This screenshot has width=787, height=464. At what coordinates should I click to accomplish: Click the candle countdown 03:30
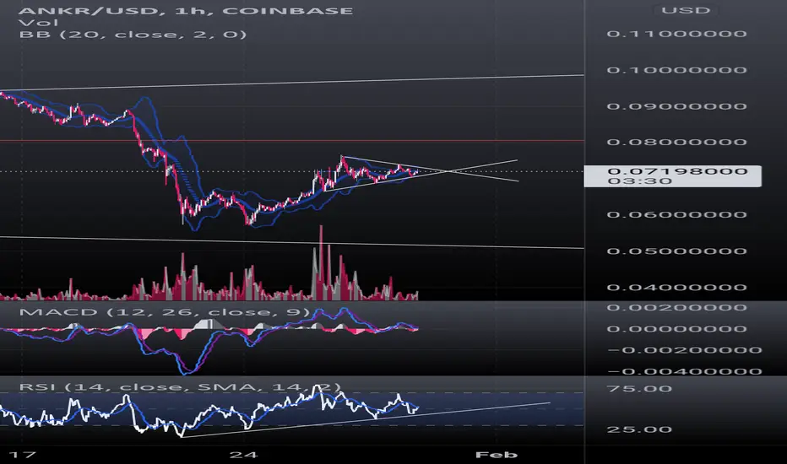[639, 181]
